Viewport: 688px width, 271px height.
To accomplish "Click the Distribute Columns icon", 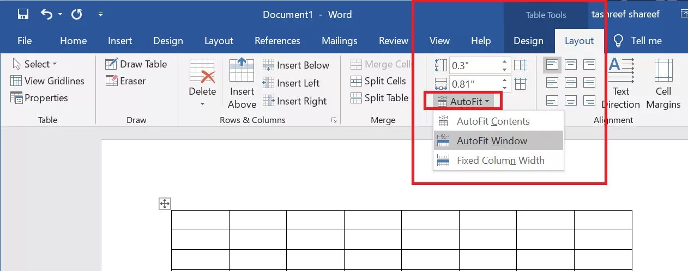I will [521, 84].
